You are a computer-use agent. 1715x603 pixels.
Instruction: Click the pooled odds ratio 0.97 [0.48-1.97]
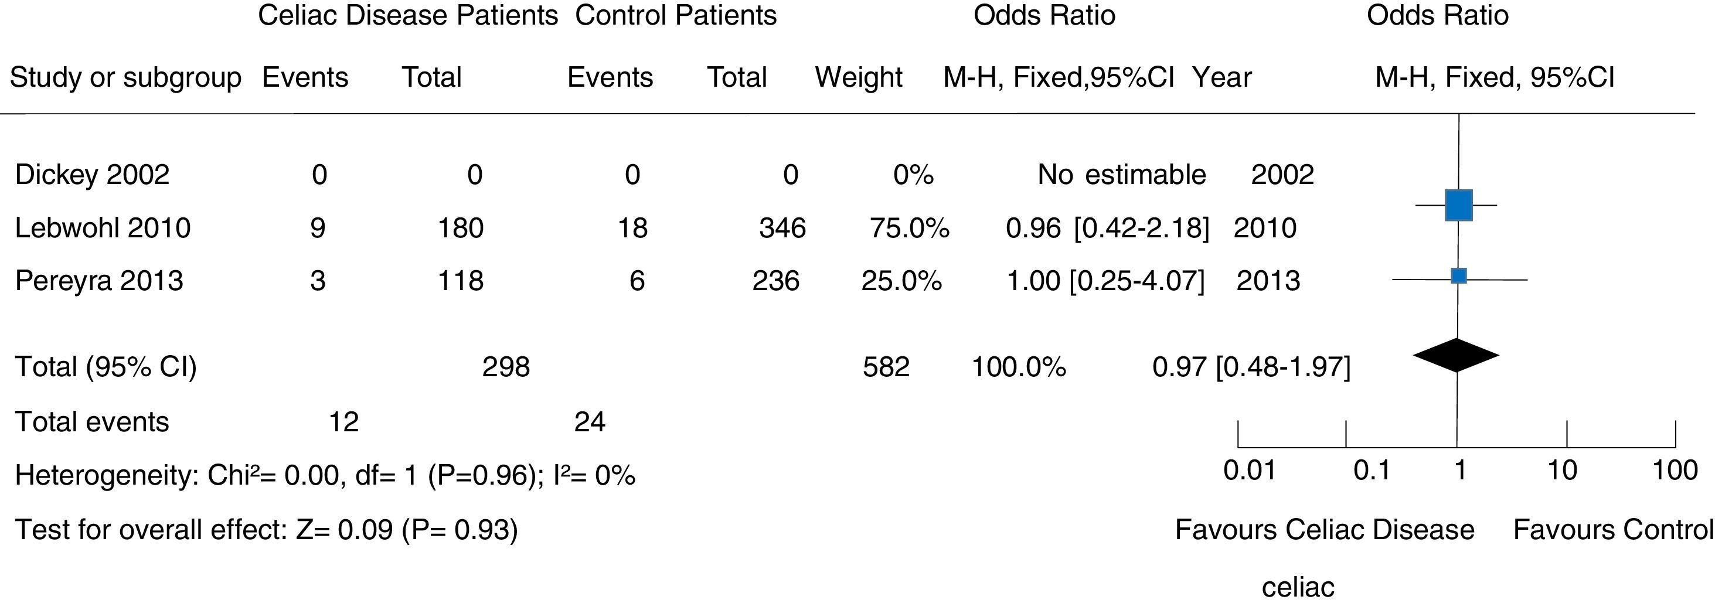(1251, 367)
